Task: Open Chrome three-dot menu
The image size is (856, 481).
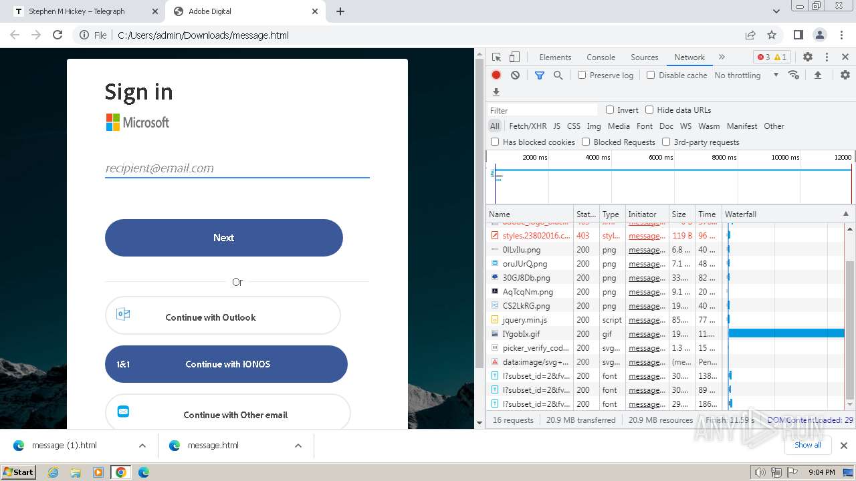Action: pos(841,35)
